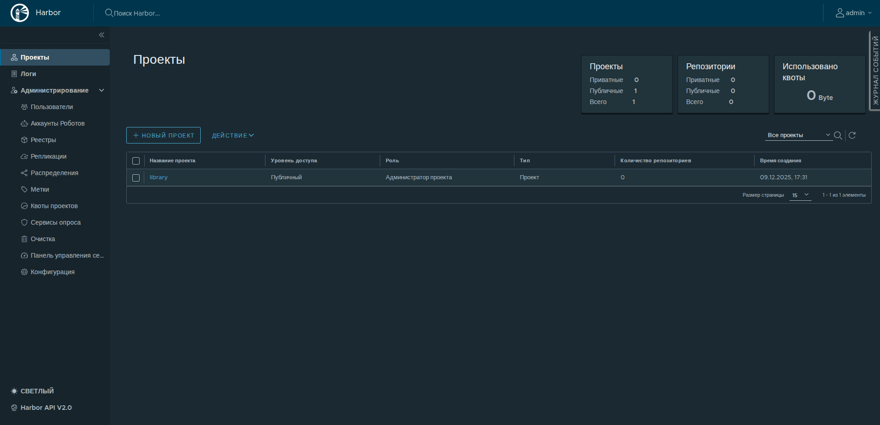Open Labels via tag icon

[x=24, y=189]
